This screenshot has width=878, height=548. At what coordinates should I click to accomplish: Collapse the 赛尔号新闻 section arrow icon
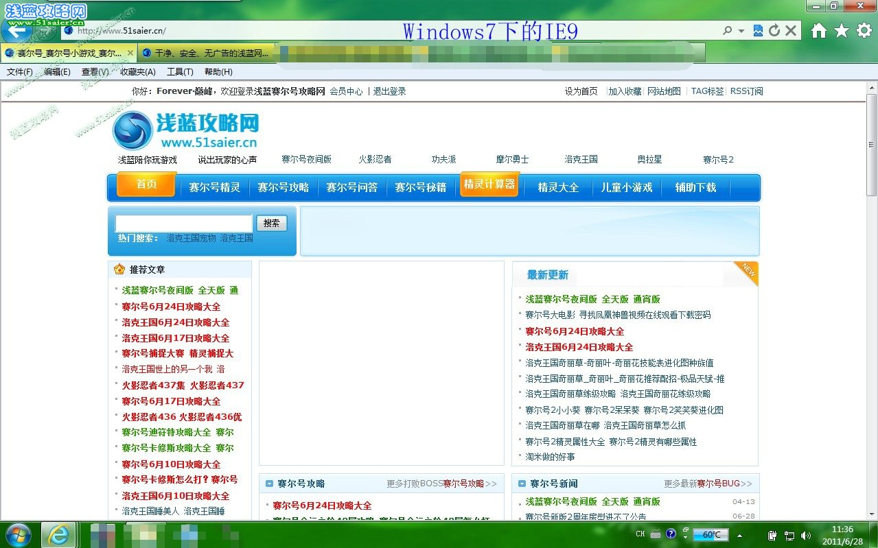click(522, 484)
